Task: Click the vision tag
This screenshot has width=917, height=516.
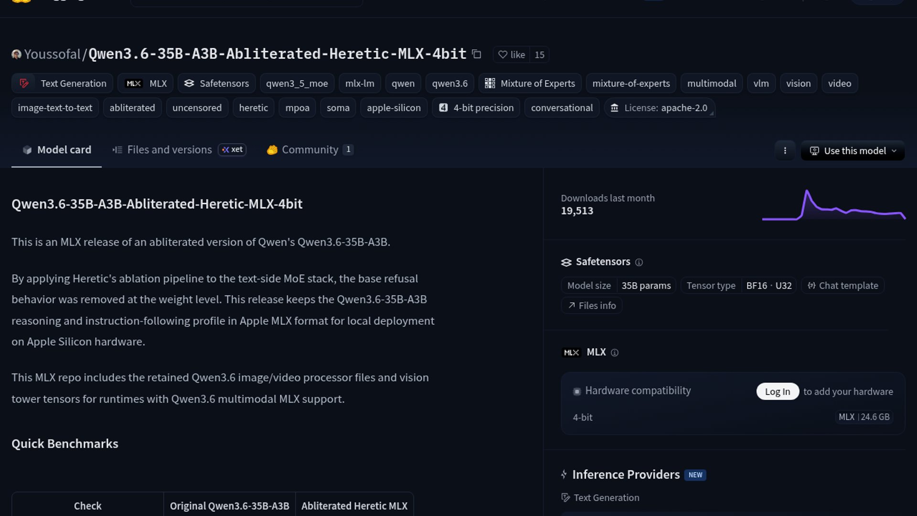Action: point(799,84)
